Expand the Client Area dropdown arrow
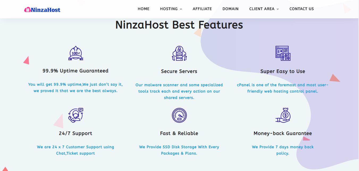The image size is (359, 171). (278, 9)
